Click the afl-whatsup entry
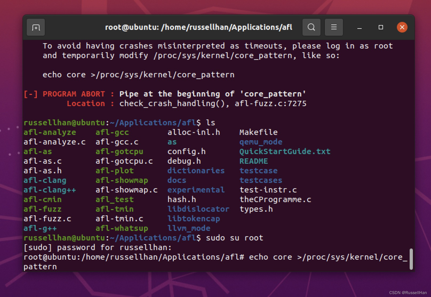Viewport: 431px width, 297px height. coord(122,228)
